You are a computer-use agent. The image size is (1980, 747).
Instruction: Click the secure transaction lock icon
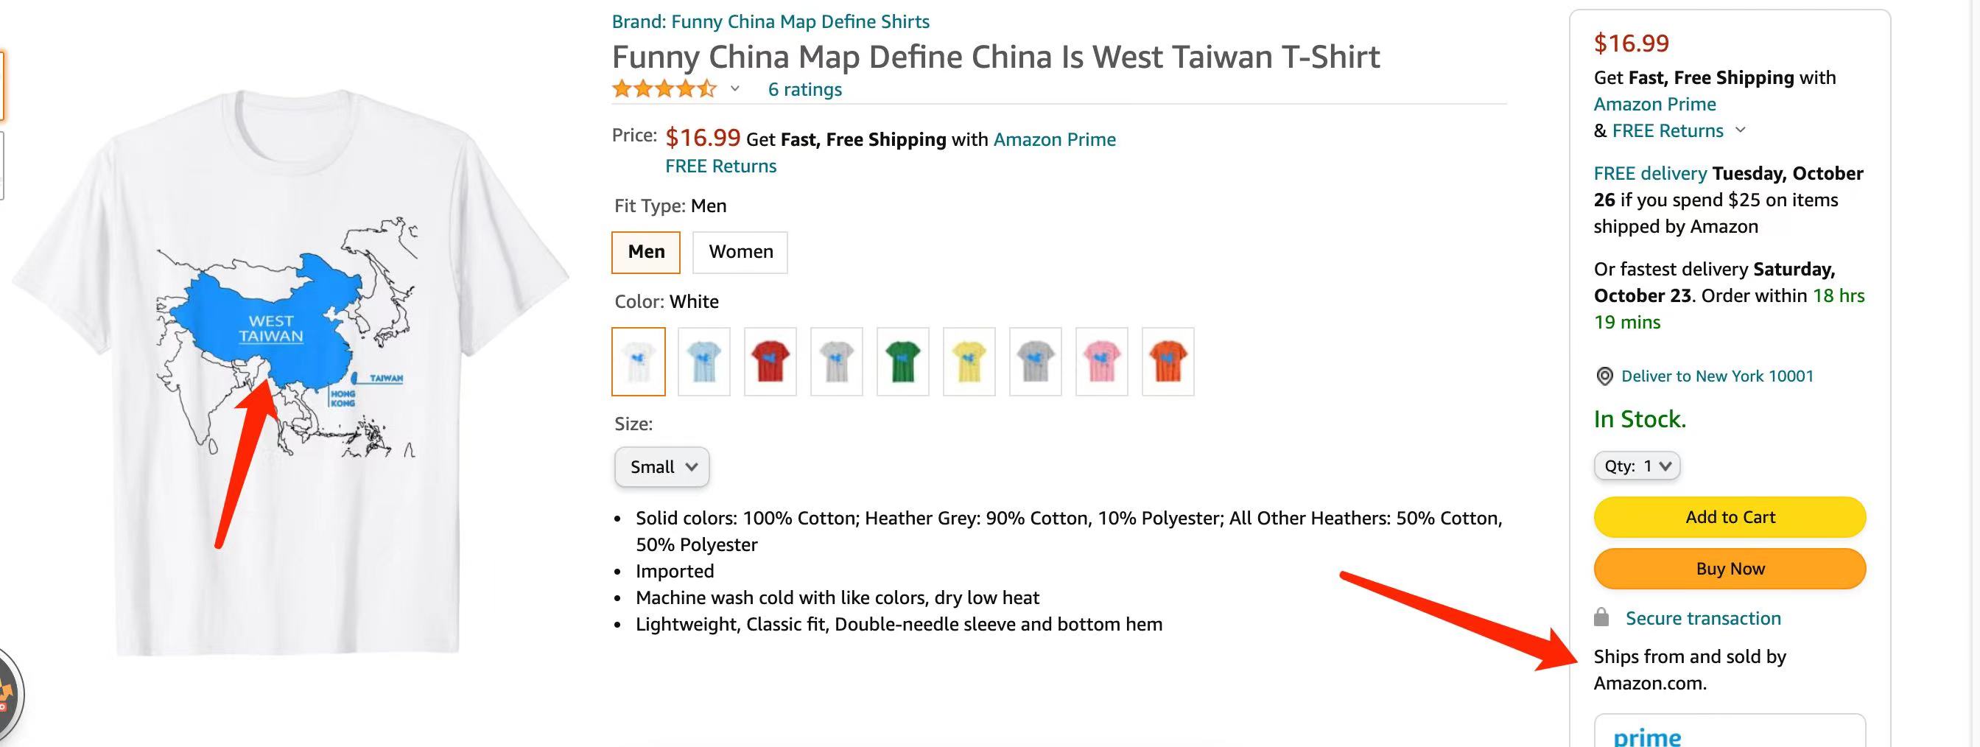click(1601, 618)
